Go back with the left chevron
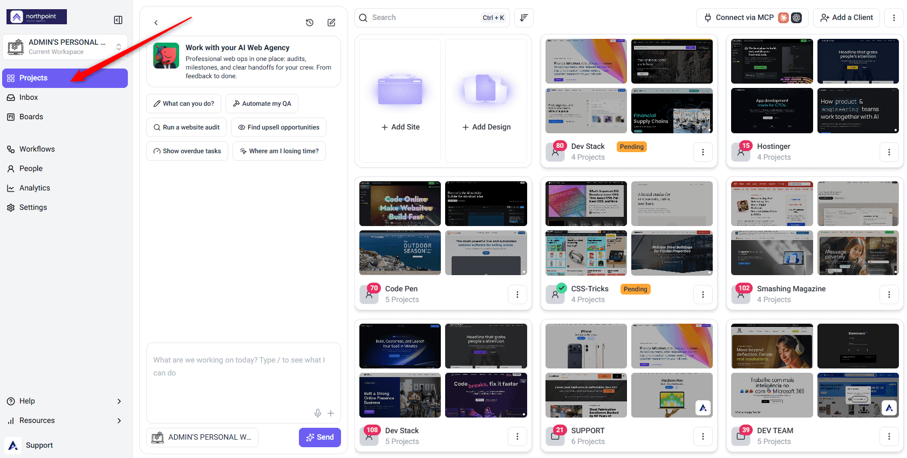The image size is (907, 458). [156, 23]
